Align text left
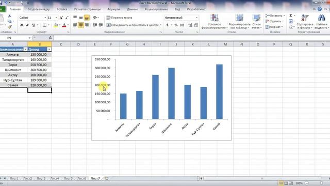The width and height of the screenshot is (330, 186). [75, 25]
